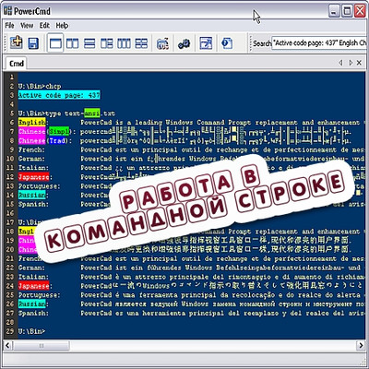
Task: Open the PowerCmd title bar icon
Action: (7, 11)
